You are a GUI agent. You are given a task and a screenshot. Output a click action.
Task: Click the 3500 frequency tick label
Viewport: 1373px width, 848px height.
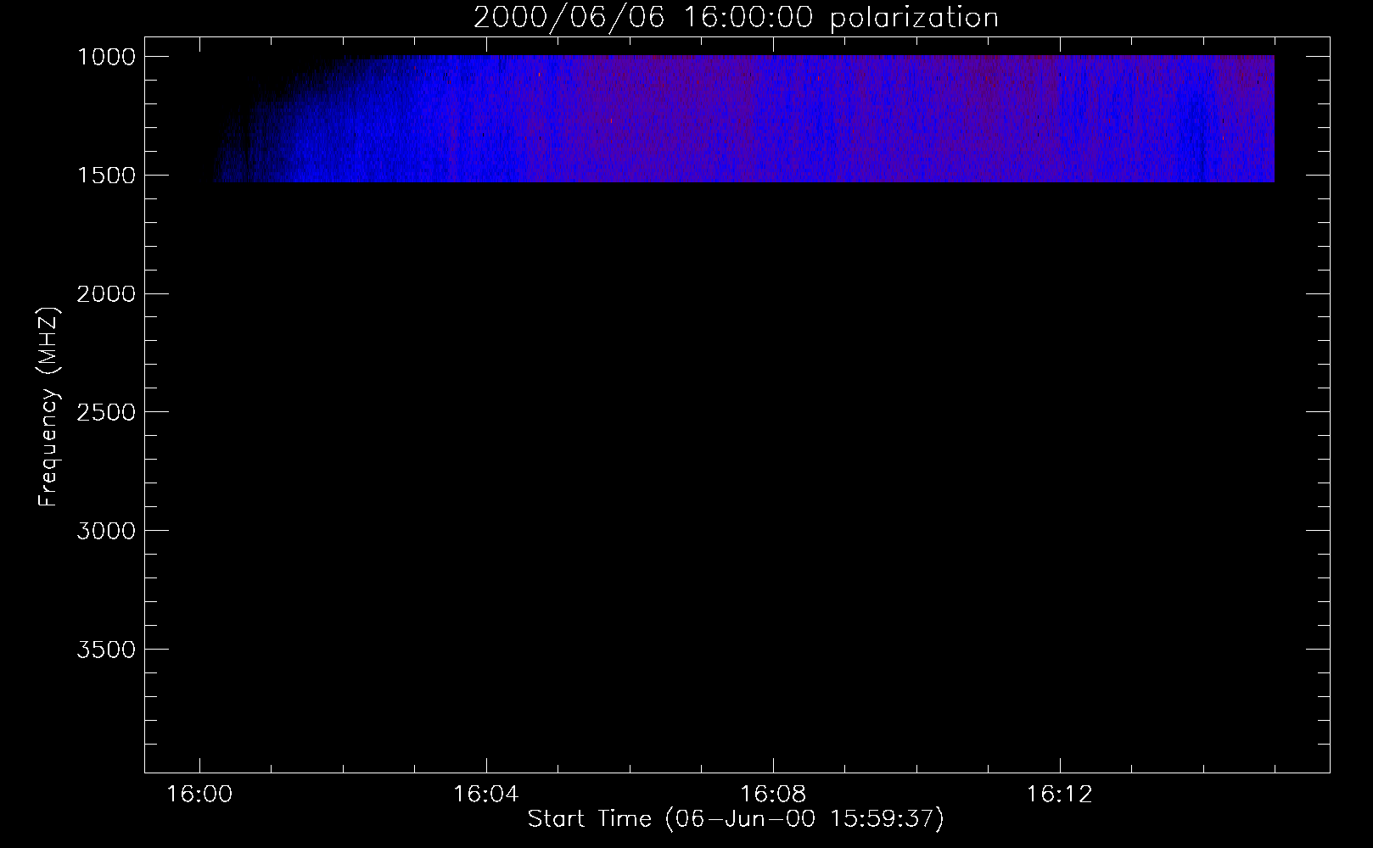[106, 650]
